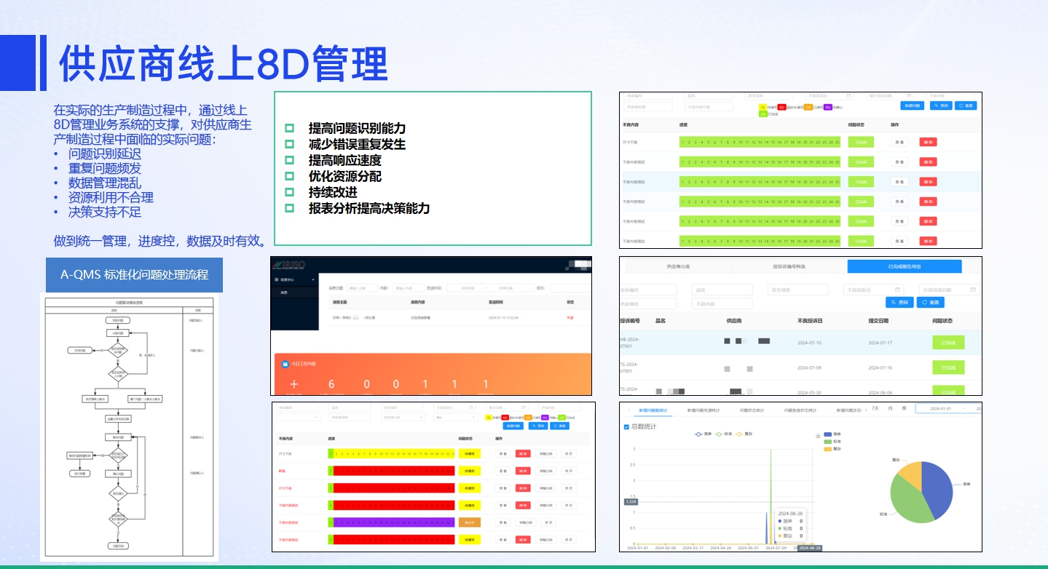This screenshot has height=569, width=1048.
Task: Toggle 简单 entry in the pie chart legend
Action: [833, 434]
